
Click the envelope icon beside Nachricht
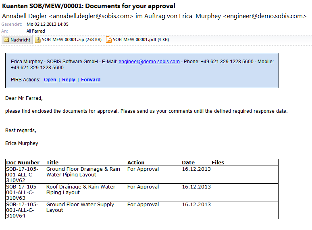[6, 40]
